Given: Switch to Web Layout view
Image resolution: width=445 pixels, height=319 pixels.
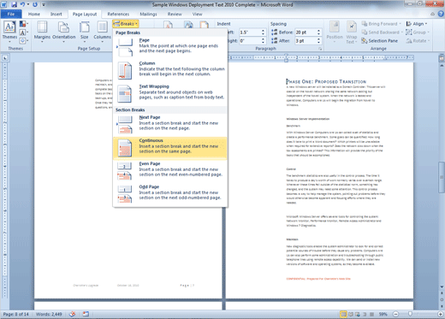Looking at the screenshot, I should tap(358, 314).
